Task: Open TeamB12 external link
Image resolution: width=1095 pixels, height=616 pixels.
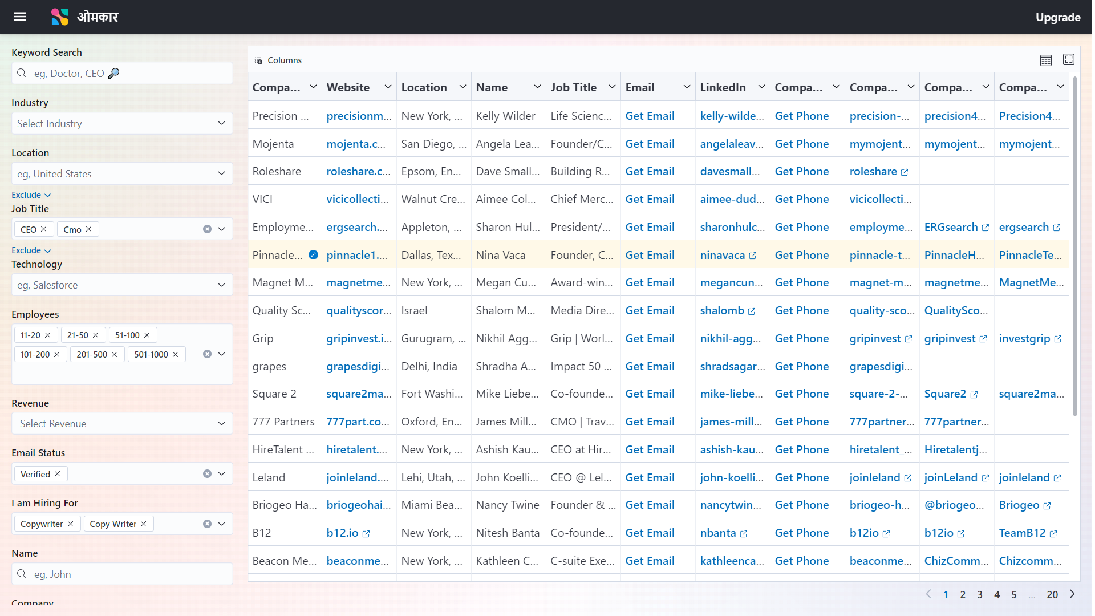Action: 1053,534
